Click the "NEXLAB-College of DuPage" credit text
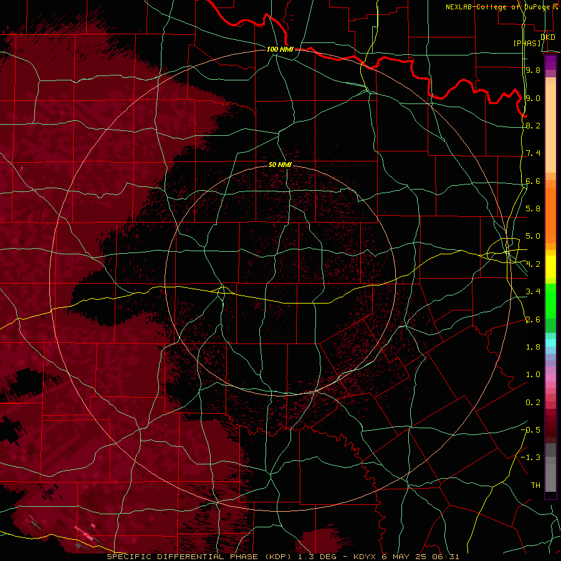This screenshot has height=561, width=561. (499, 7)
